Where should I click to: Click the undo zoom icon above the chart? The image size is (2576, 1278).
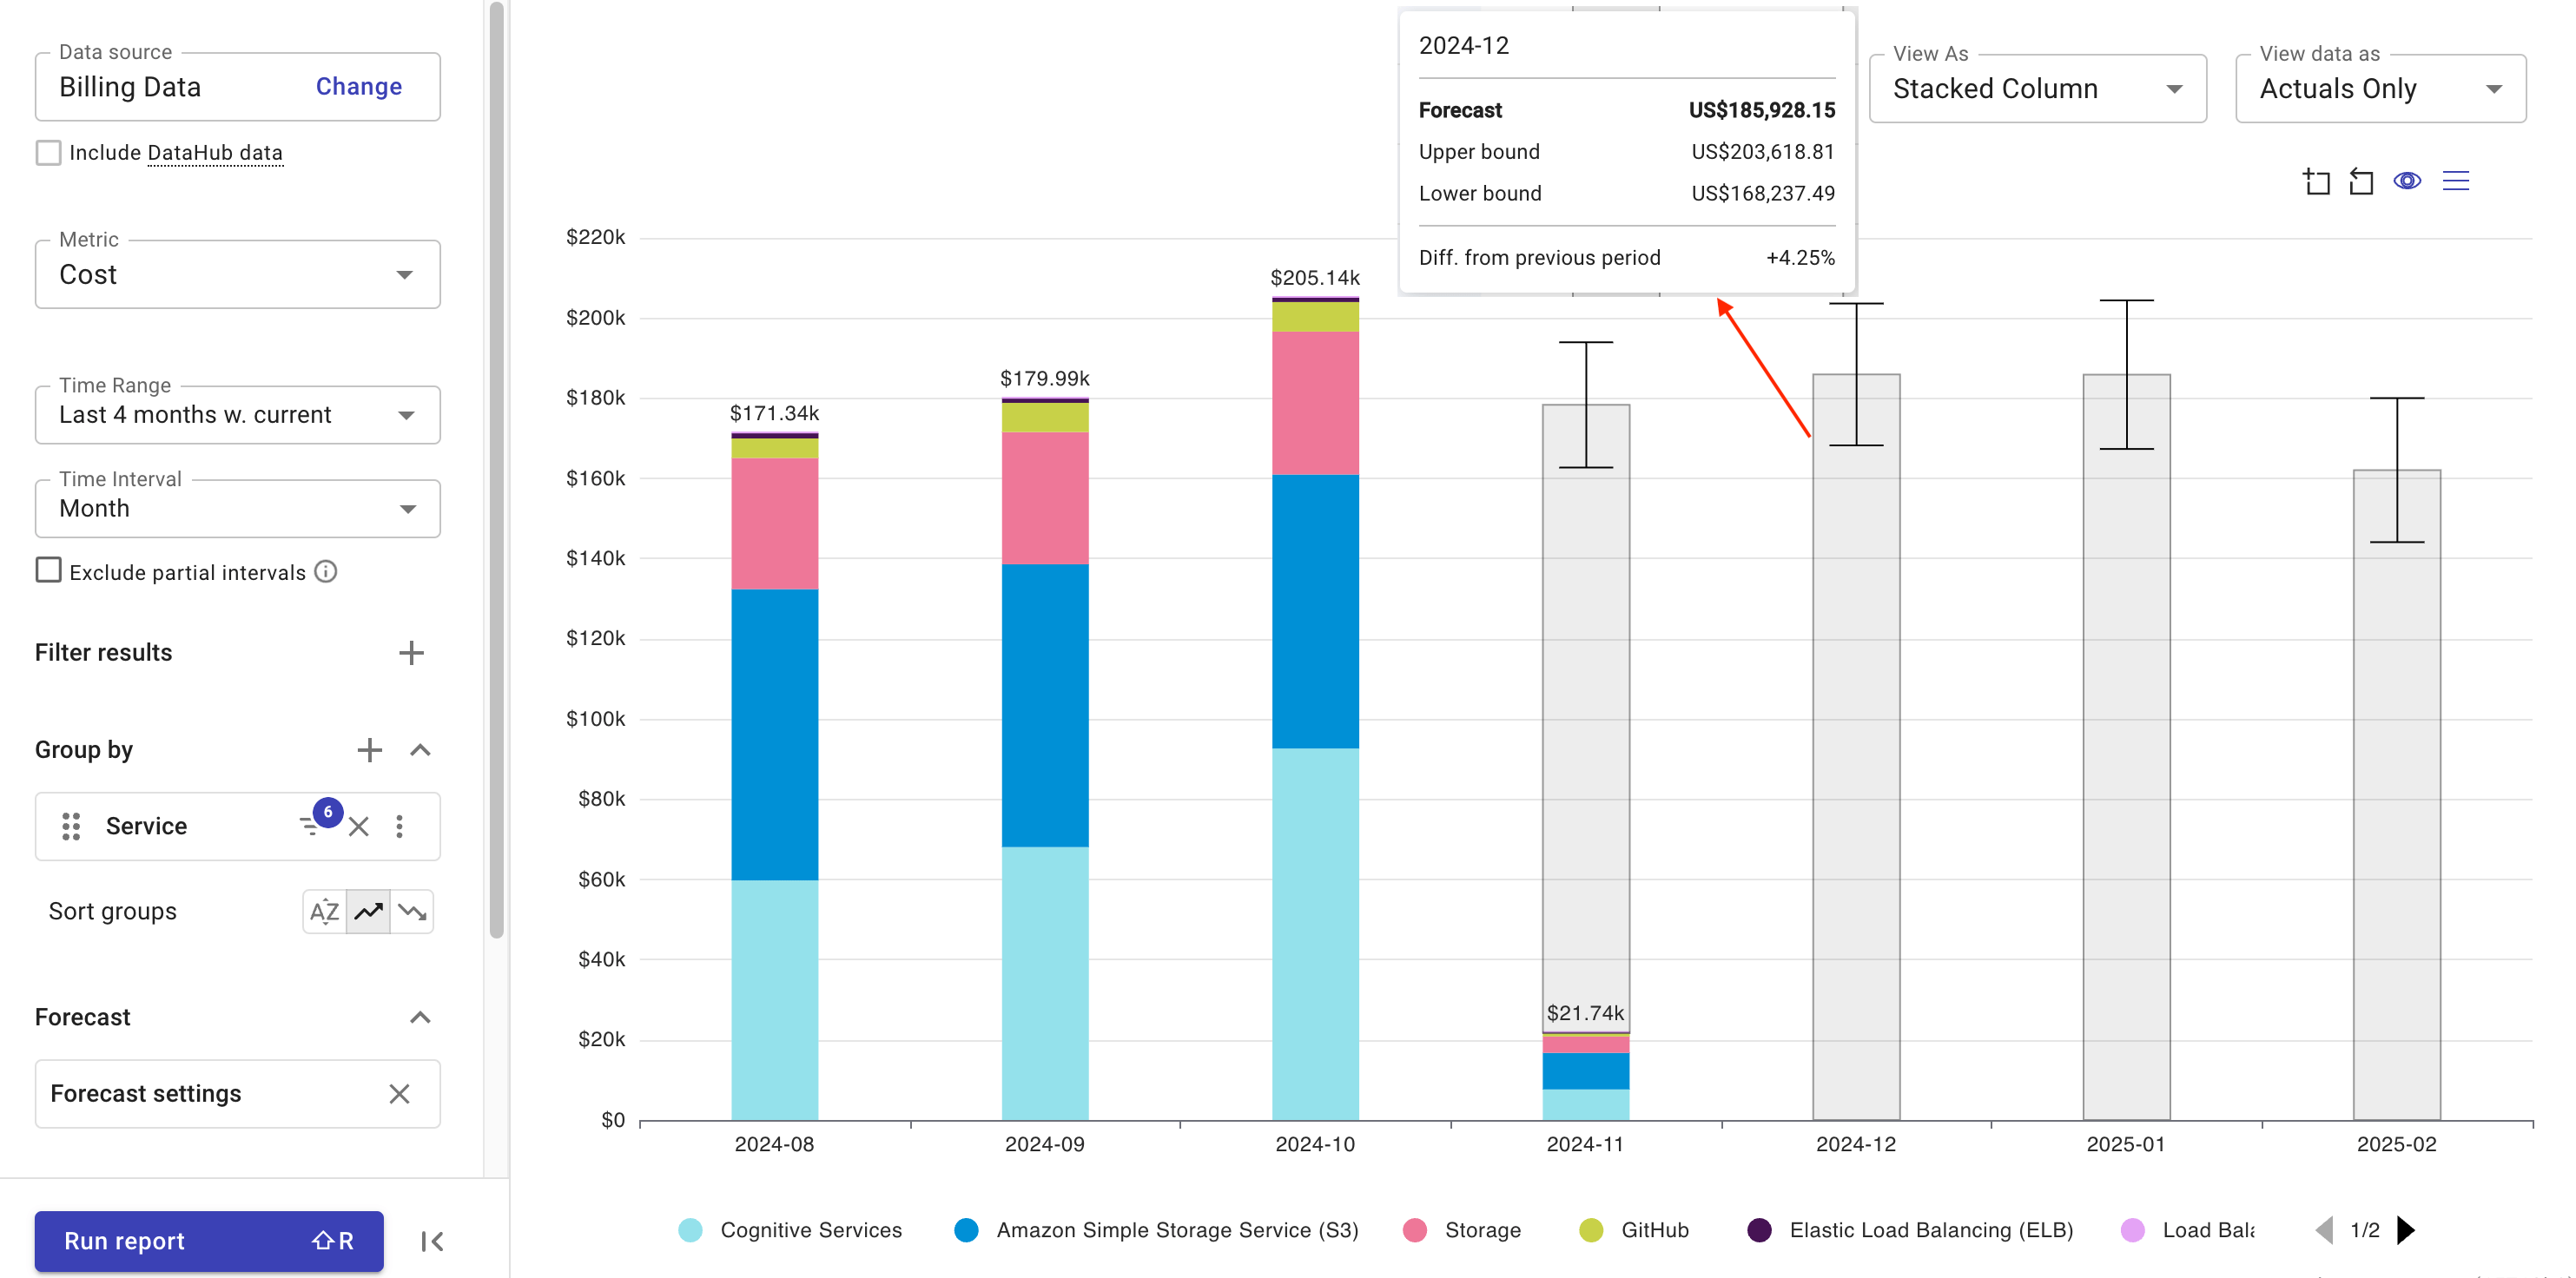click(2362, 181)
